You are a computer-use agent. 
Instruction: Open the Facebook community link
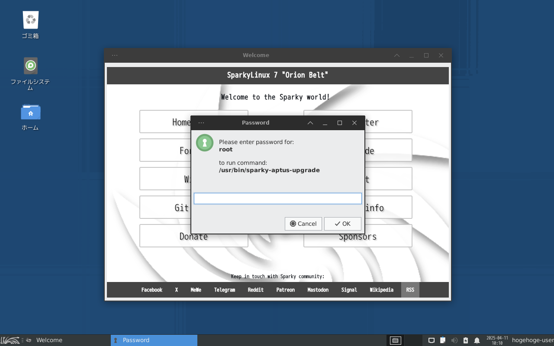(152, 290)
